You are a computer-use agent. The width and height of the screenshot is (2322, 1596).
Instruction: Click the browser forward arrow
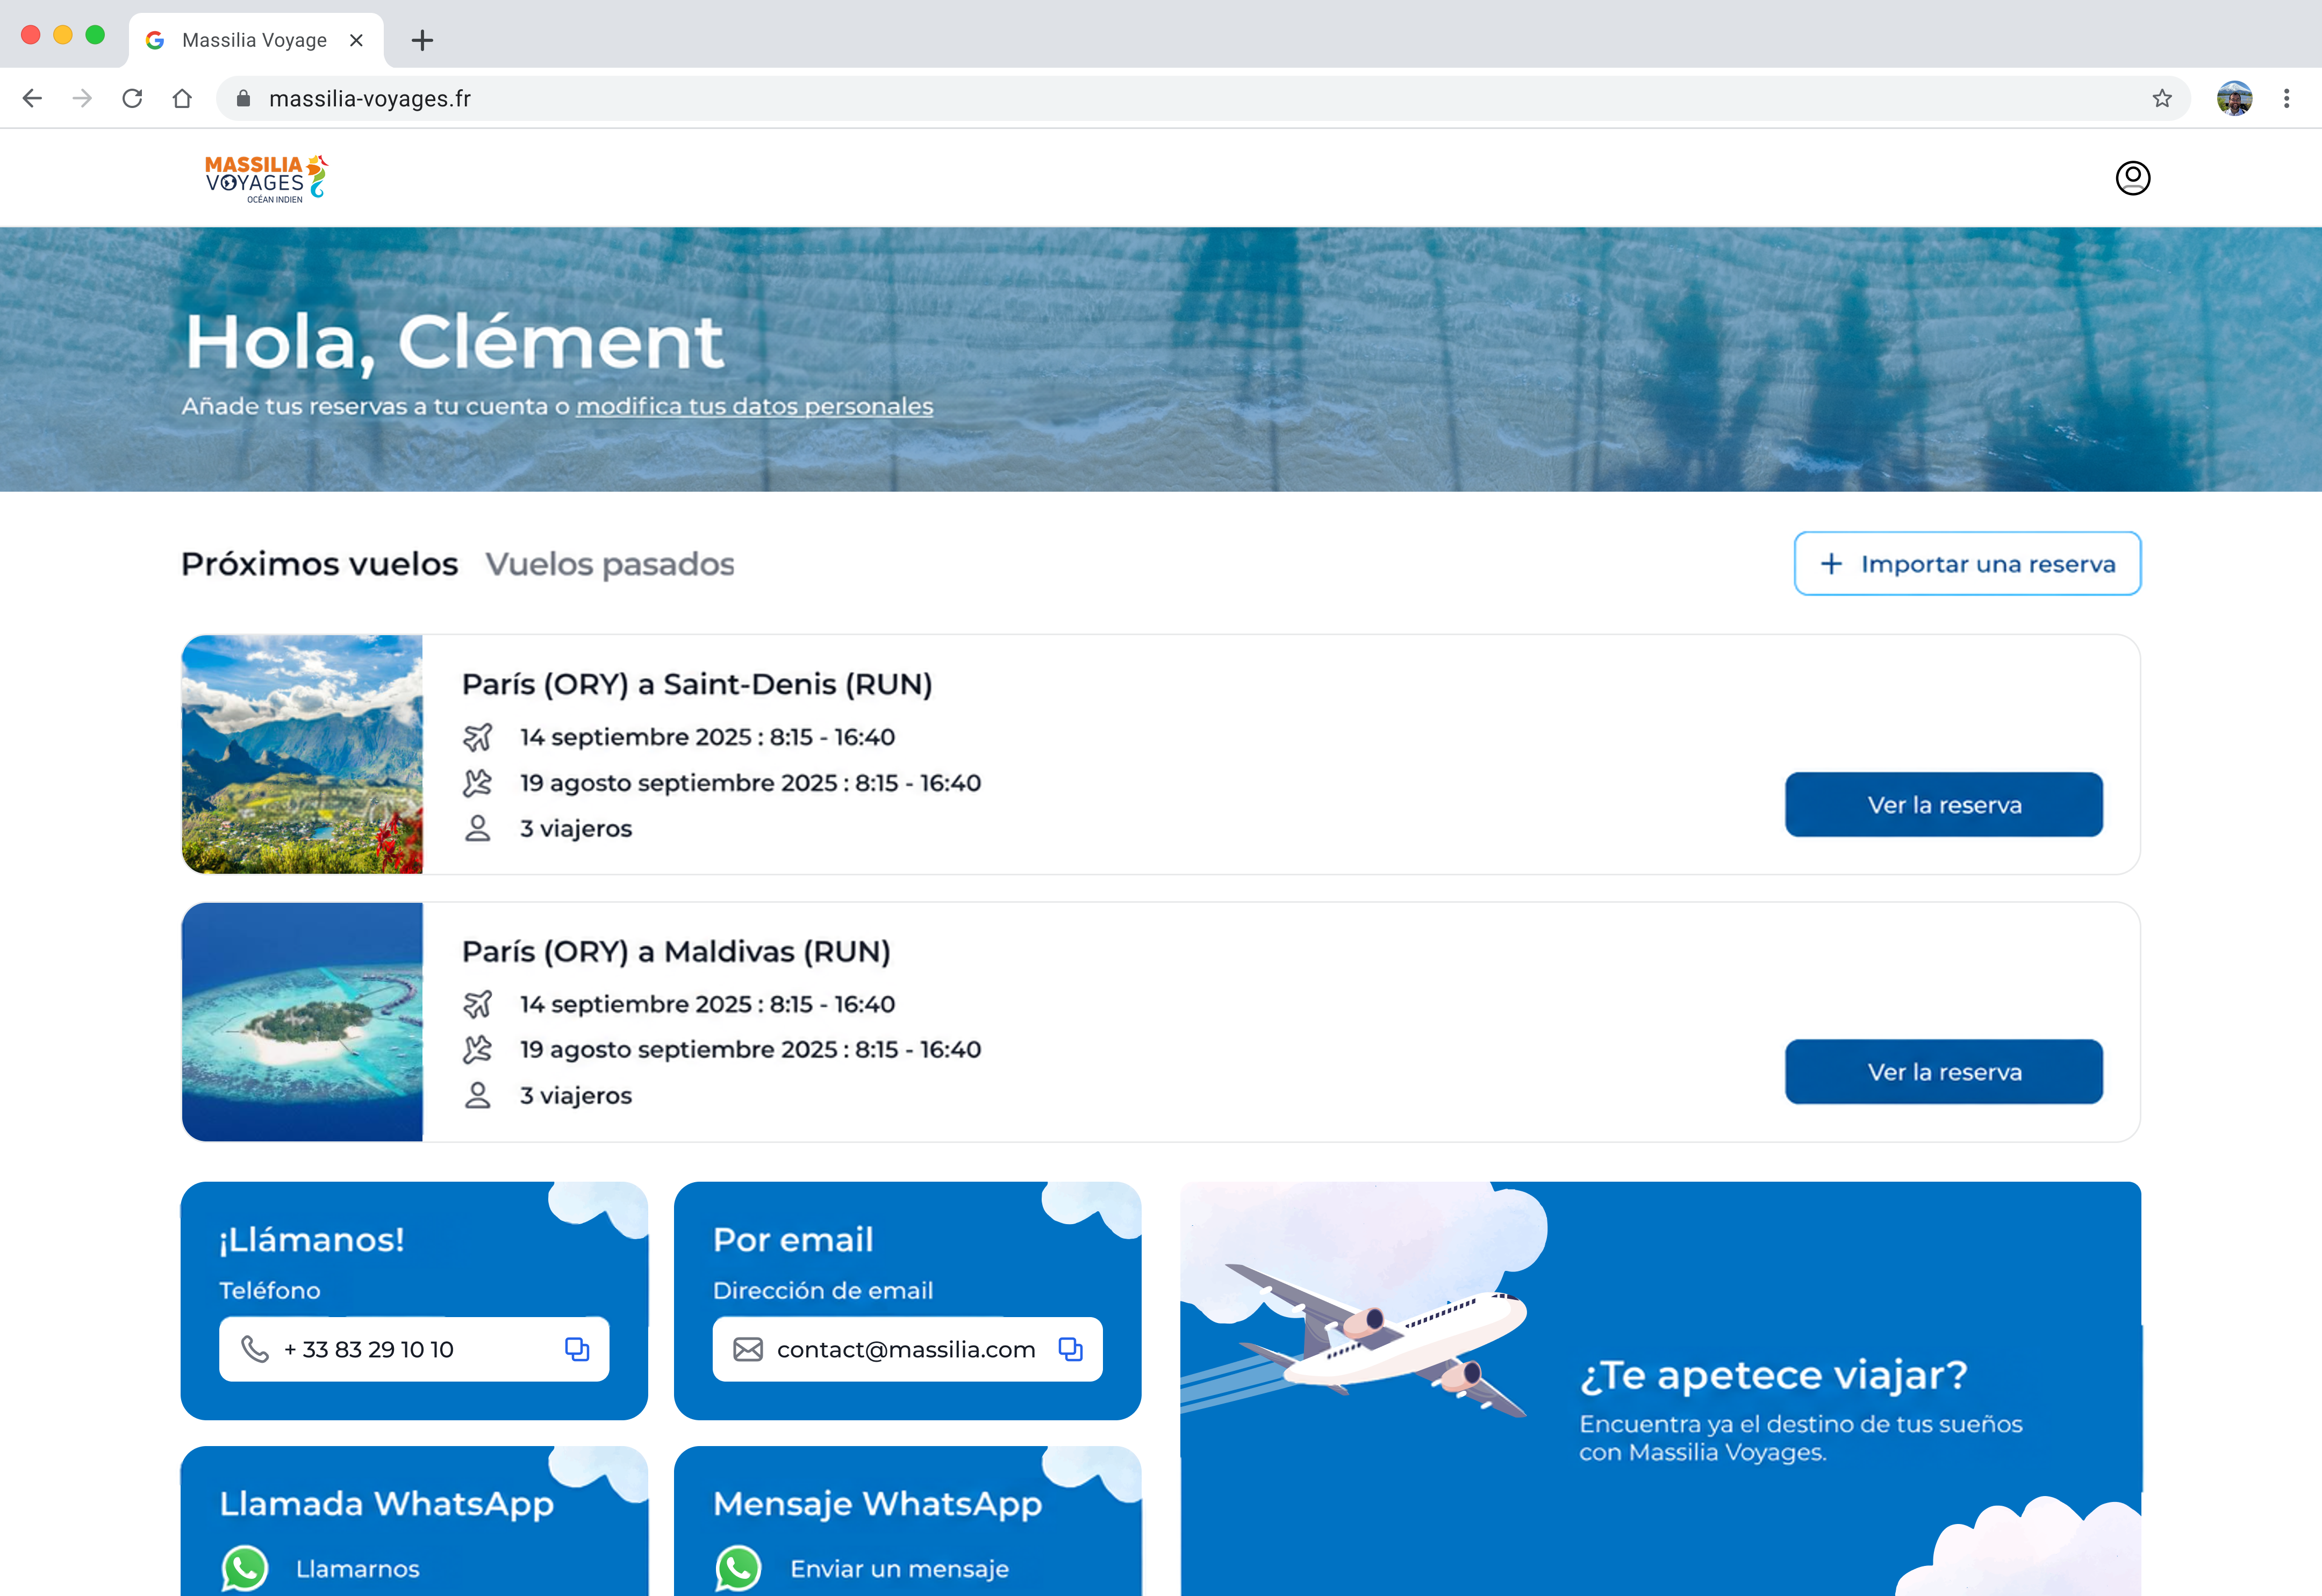(82, 98)
